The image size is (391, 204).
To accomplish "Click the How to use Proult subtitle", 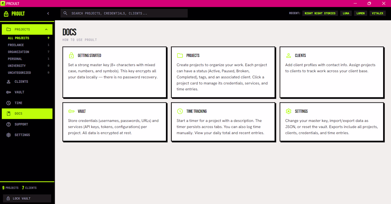I will 80,40.
